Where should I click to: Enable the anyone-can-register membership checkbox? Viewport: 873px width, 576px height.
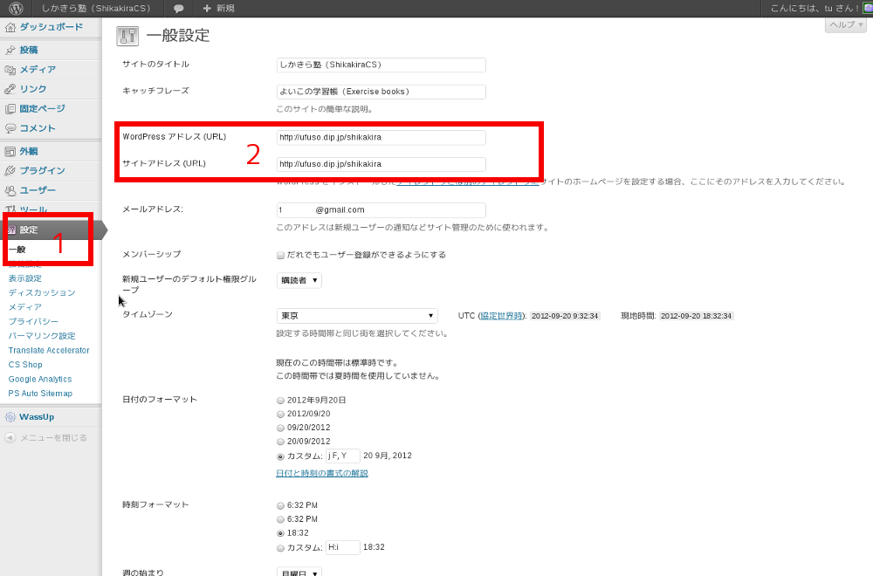280,256
